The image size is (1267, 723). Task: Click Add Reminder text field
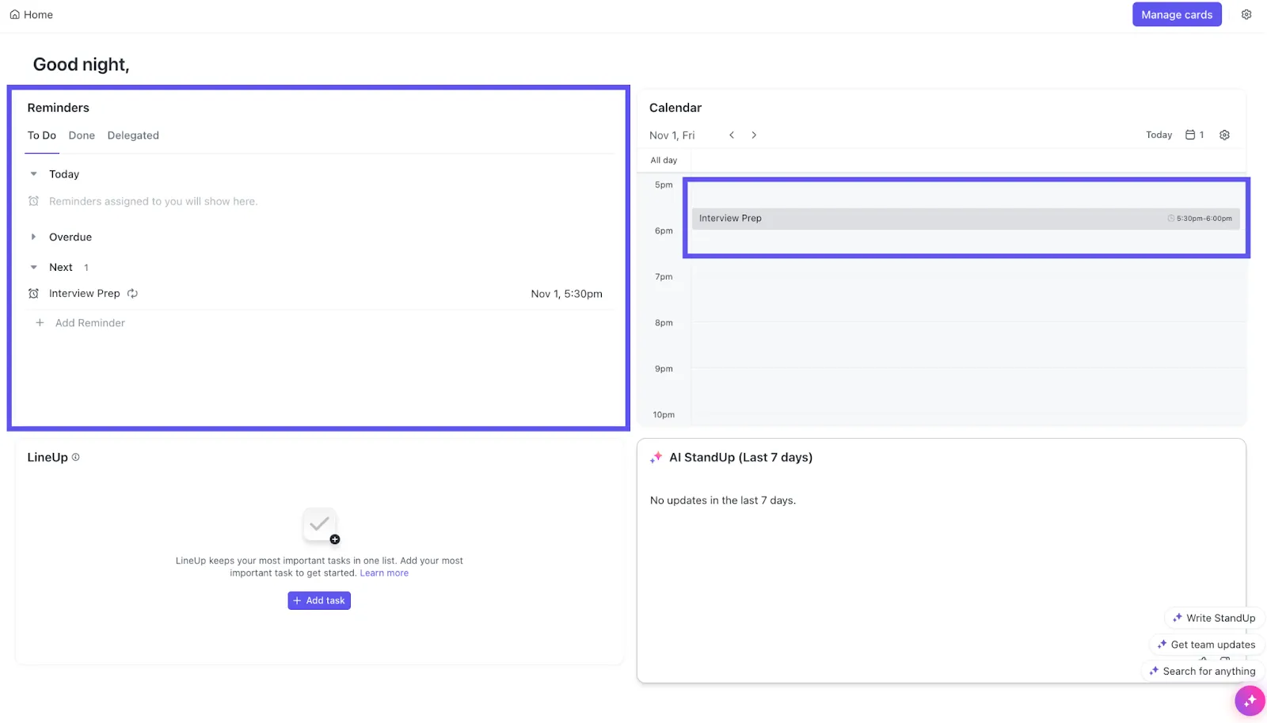(x=90, y=323)
